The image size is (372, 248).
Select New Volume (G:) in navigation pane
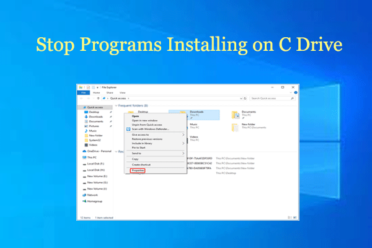[97, 182]
